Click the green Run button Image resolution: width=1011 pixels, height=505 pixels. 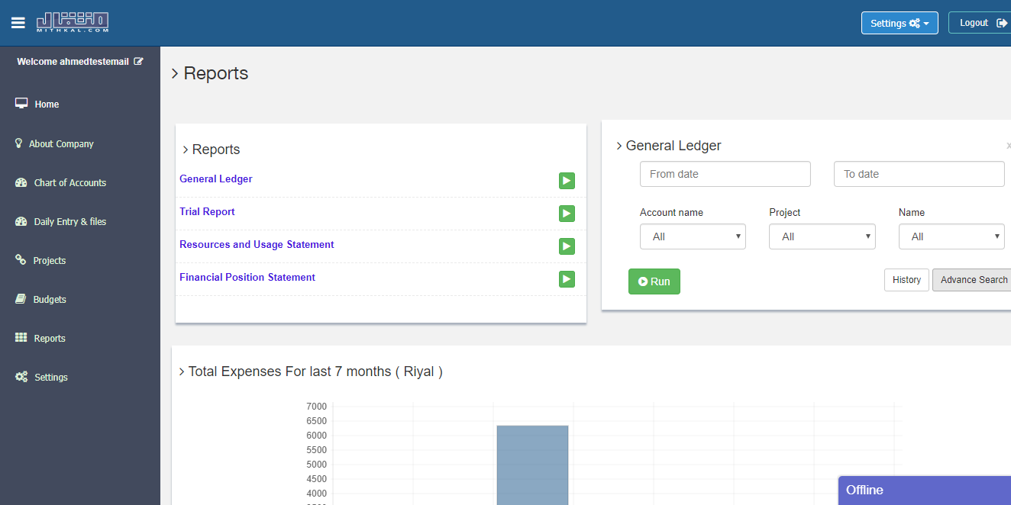tap(654, 281)
